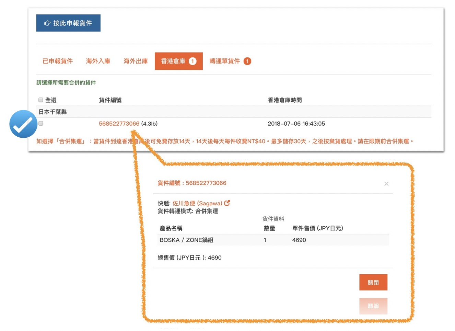The width and height of the screenshot is (455, 331).
Task: Follow the 佐川急便 (Sagawa) courier link
Action: pyautogui.click(x=197, y=203)
